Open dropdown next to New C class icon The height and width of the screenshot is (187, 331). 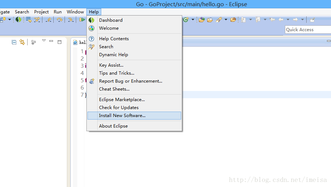coord(193,20)
